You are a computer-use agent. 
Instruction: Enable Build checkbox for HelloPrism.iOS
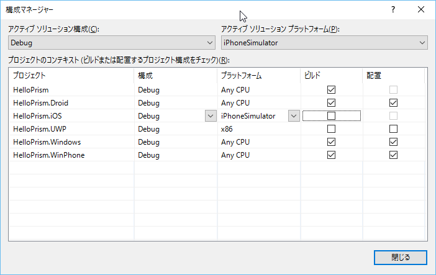[331, 115]
